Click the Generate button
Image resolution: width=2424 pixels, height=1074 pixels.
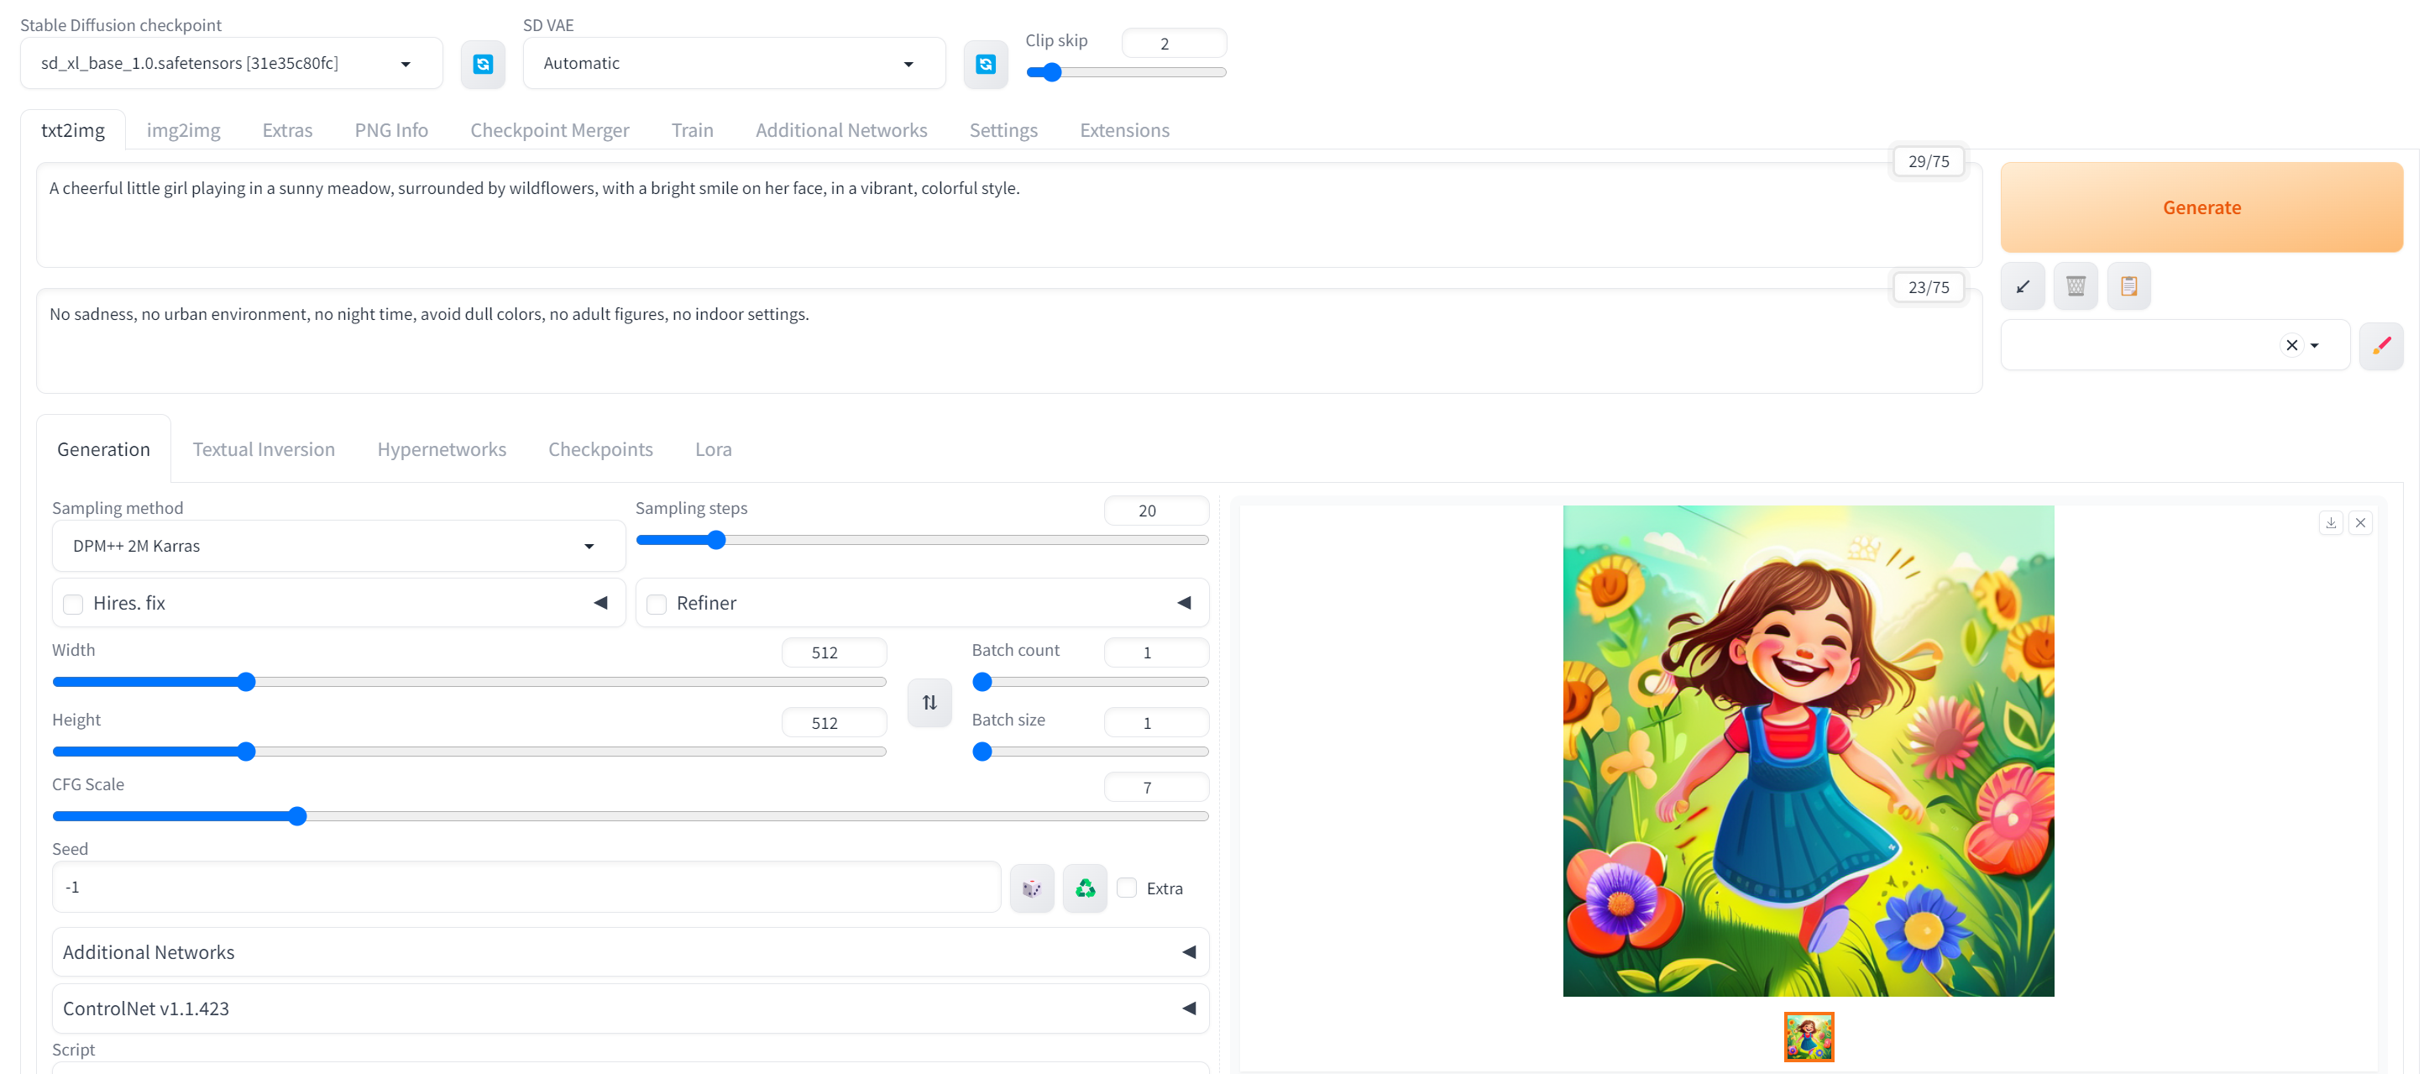coord(2203,207)
